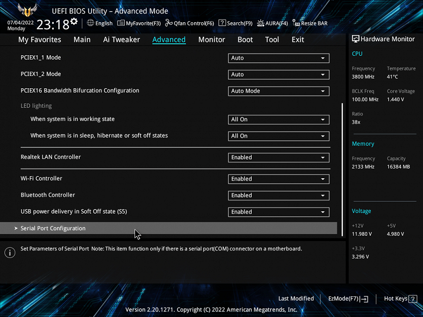Change LED lighting sleep state dropdown
The image size is (423, 317).
279,136
